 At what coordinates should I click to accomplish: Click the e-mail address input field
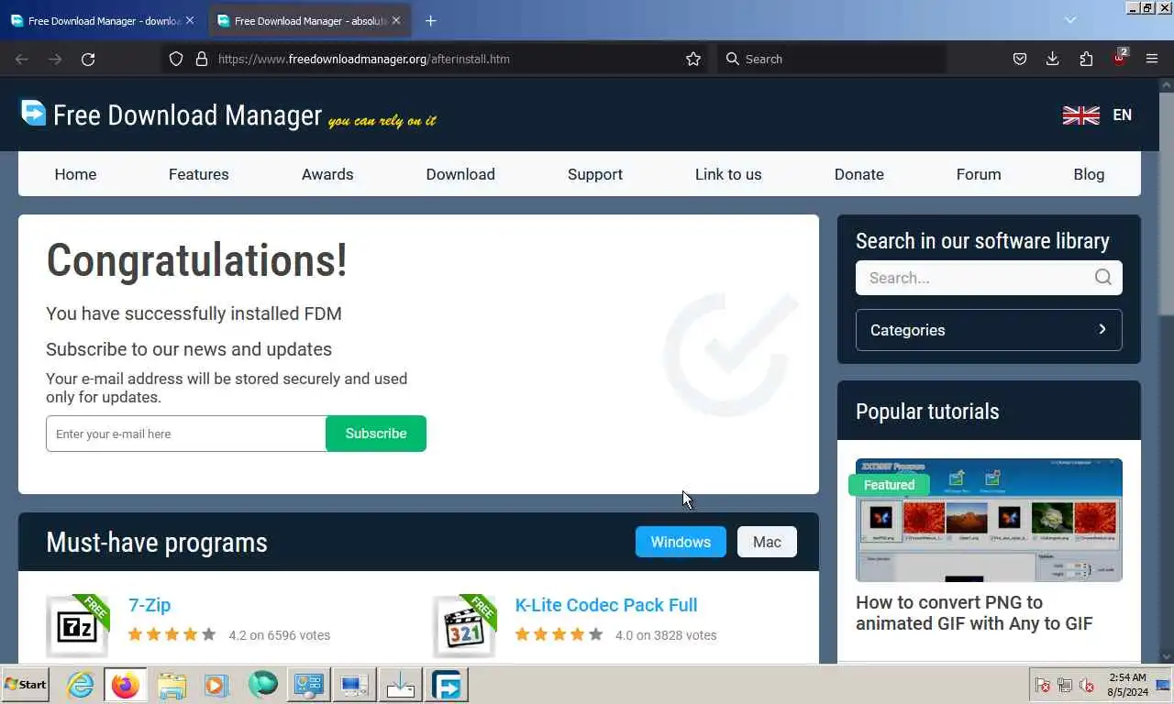[x=186, y=434]
